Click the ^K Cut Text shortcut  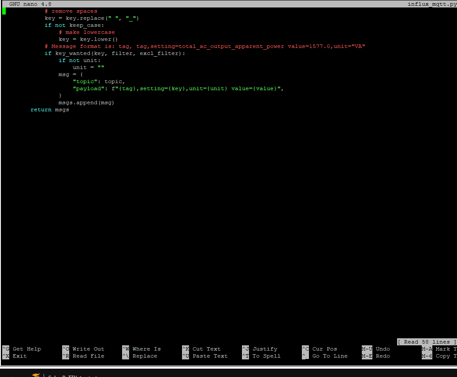[x=201, y=349]
